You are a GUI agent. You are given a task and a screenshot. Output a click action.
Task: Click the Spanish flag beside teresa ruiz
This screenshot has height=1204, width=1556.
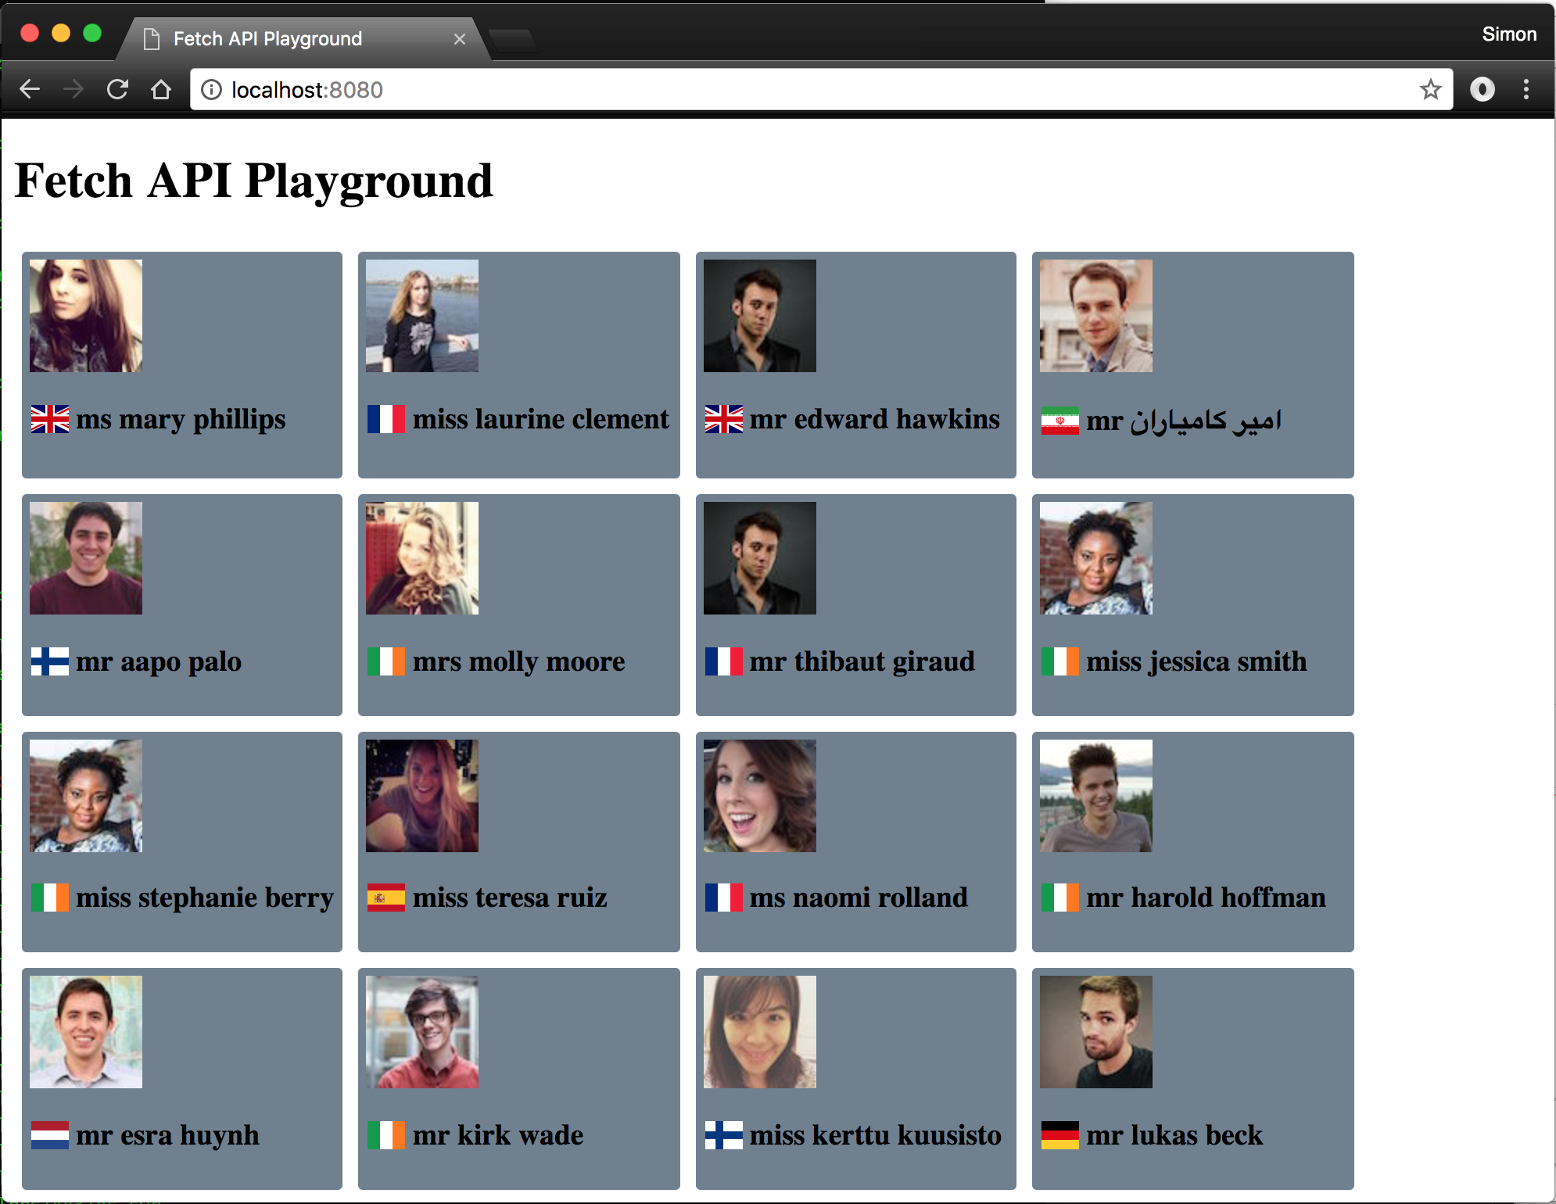point(385,898)
